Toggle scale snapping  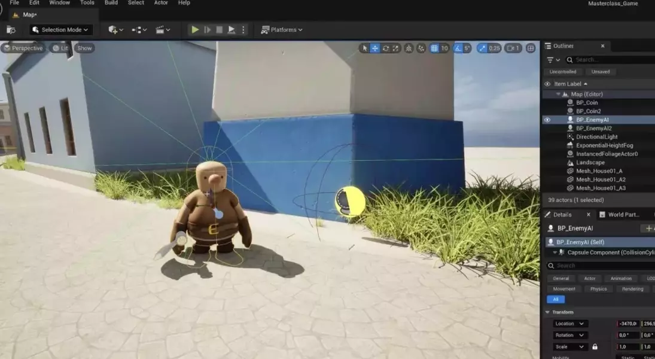pos(483,48)
